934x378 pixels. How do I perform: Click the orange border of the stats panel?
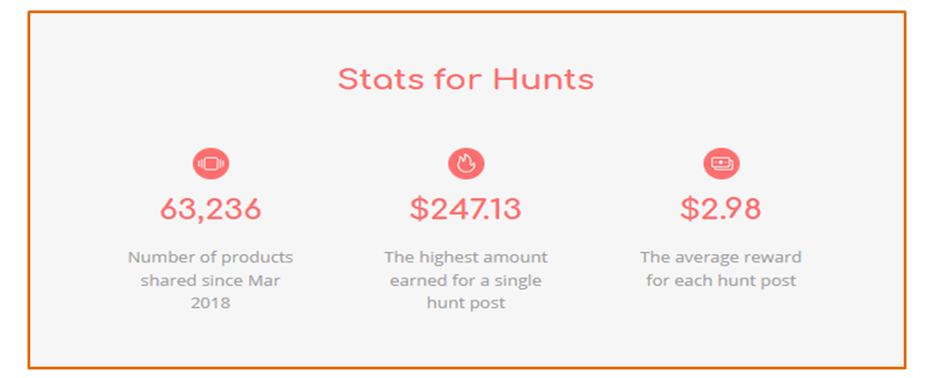467,12
